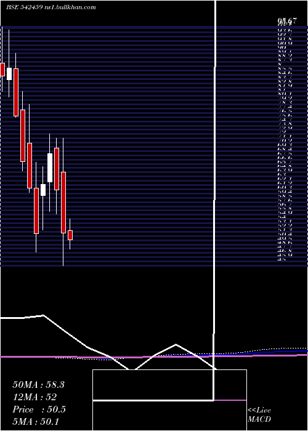Click the 'BSE 542459 ns1.bullkhan.com' header text
Image resolution: width=308 pixels, height=431 pixels.
[x=51, y=7]
